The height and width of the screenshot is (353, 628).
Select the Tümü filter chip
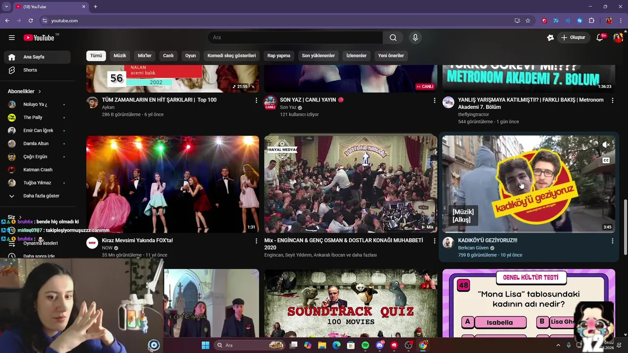(x=96, y=55)
